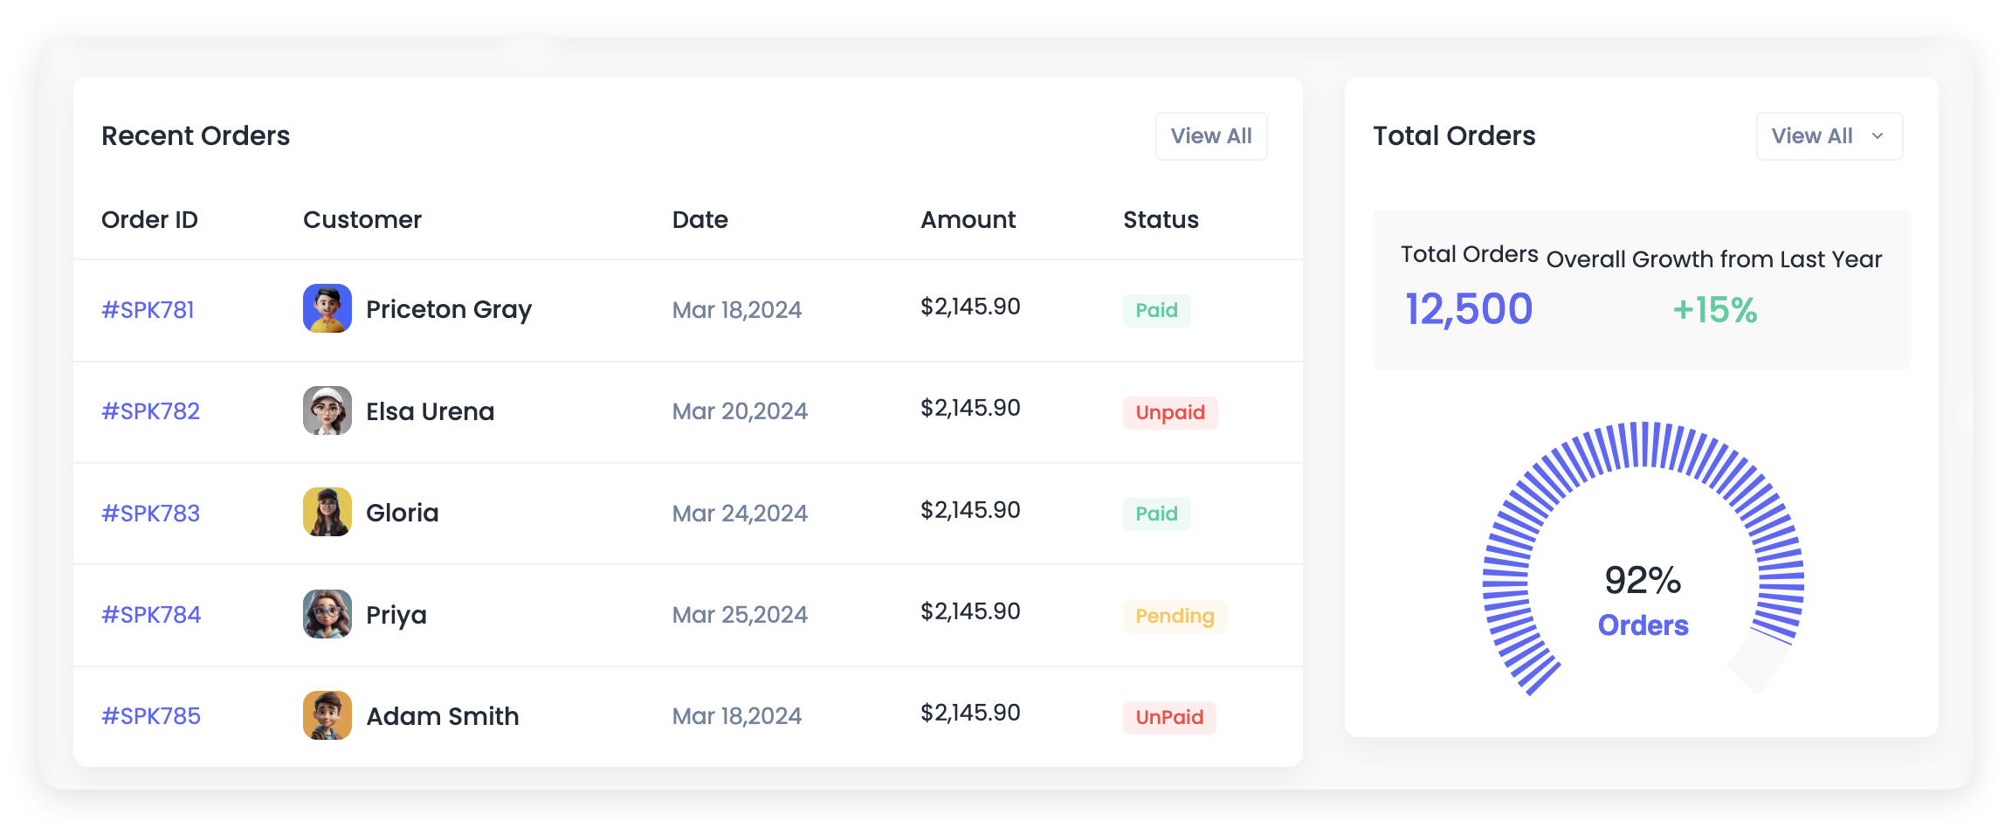Click Priya's avatar image
Viewport: 2012px width, 828px height.
pyautogui.click(x=327, y=614)
